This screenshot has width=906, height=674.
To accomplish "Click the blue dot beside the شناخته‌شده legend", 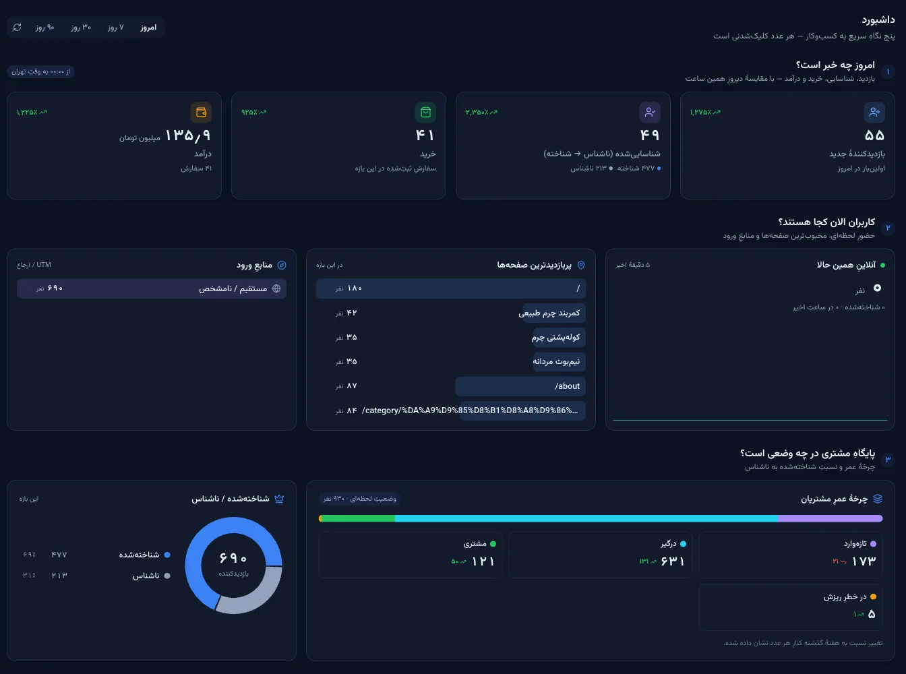I will click(x=167, y=555).
